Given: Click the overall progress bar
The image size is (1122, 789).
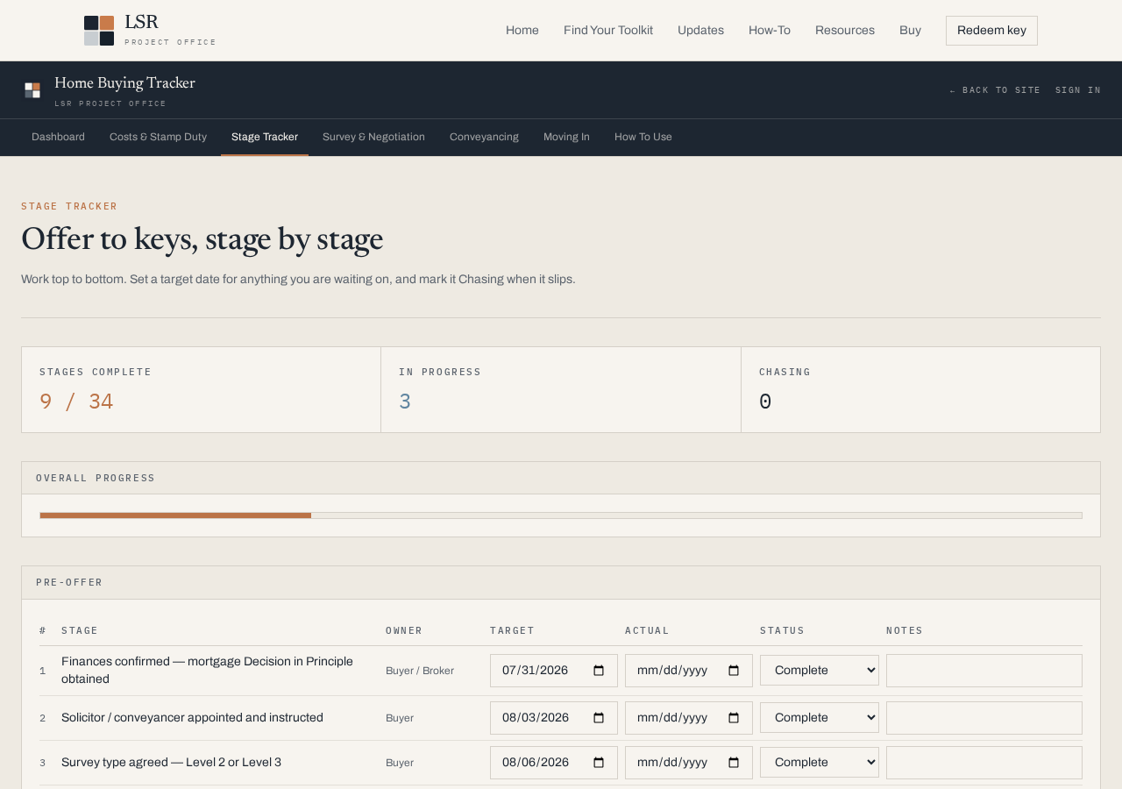Looking at the screenshot, I should [561, 515].
